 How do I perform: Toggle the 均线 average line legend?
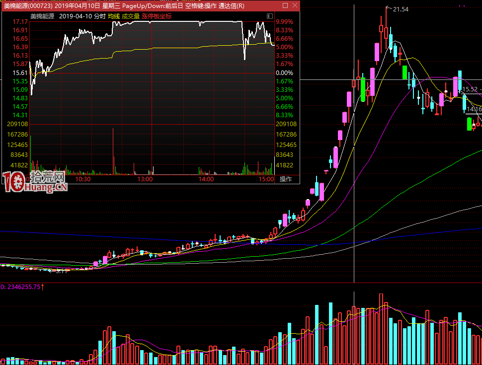114,16
